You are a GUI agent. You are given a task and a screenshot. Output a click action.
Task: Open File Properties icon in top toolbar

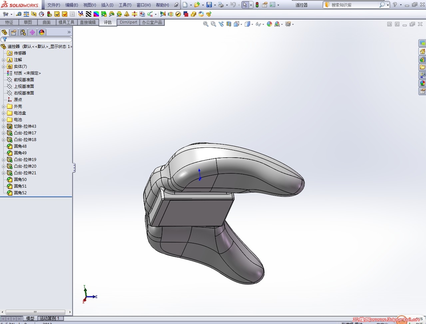[x=265, y=5]
